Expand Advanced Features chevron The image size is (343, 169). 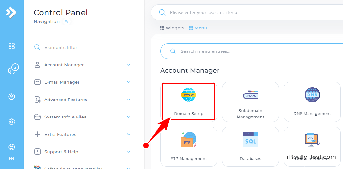point(129,100)
